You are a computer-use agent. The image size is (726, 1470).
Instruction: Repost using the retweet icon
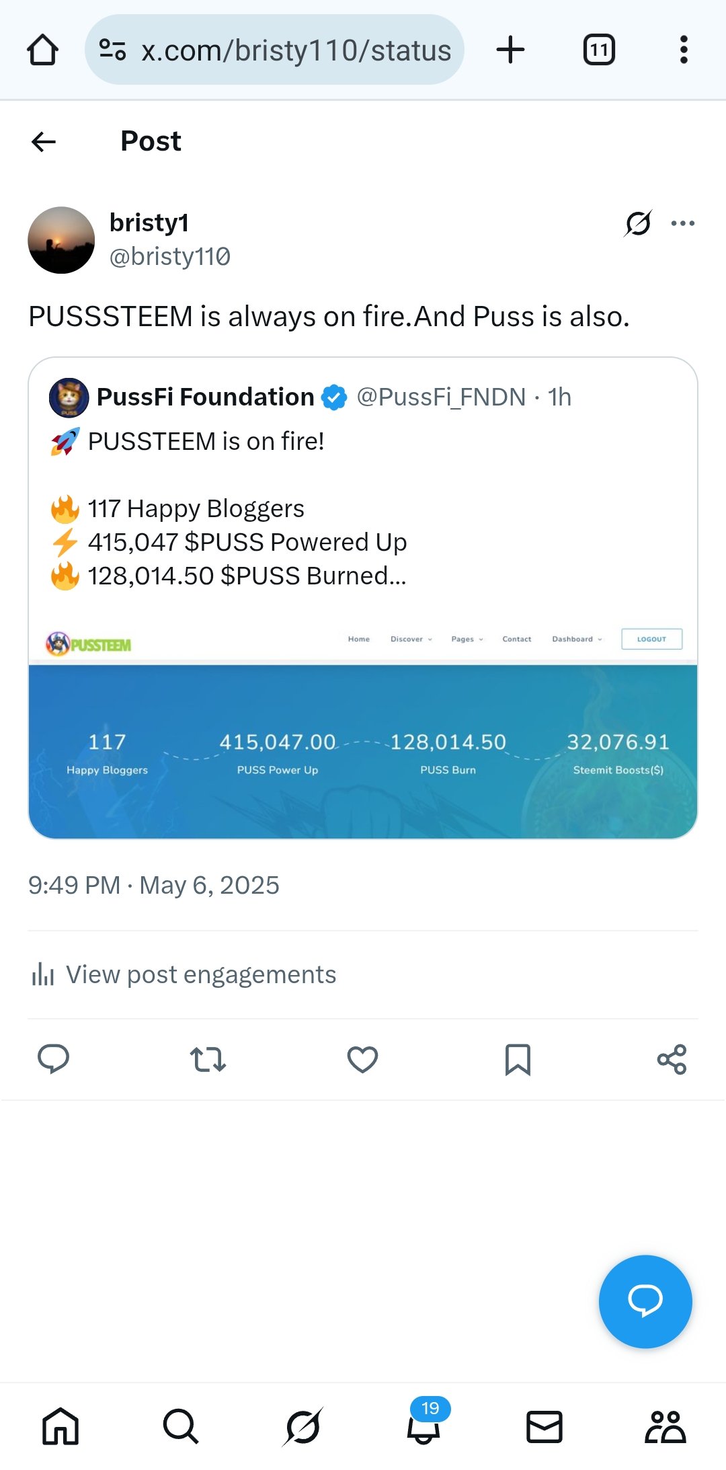coord(208,1059)
